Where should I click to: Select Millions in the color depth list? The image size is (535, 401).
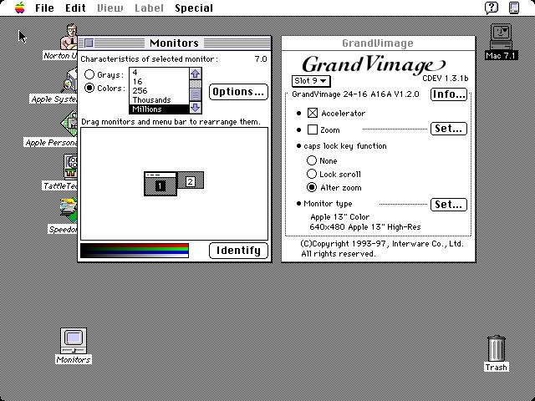coord(159,109)
